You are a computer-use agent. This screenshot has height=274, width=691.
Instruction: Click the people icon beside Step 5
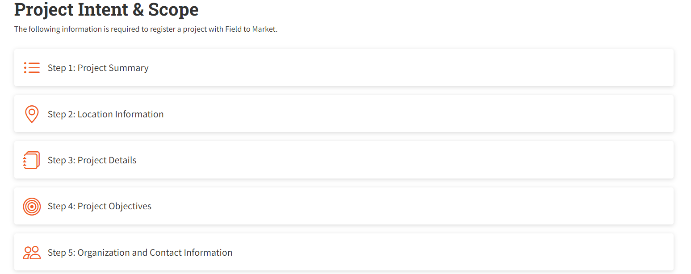click(x=32, y=252)
